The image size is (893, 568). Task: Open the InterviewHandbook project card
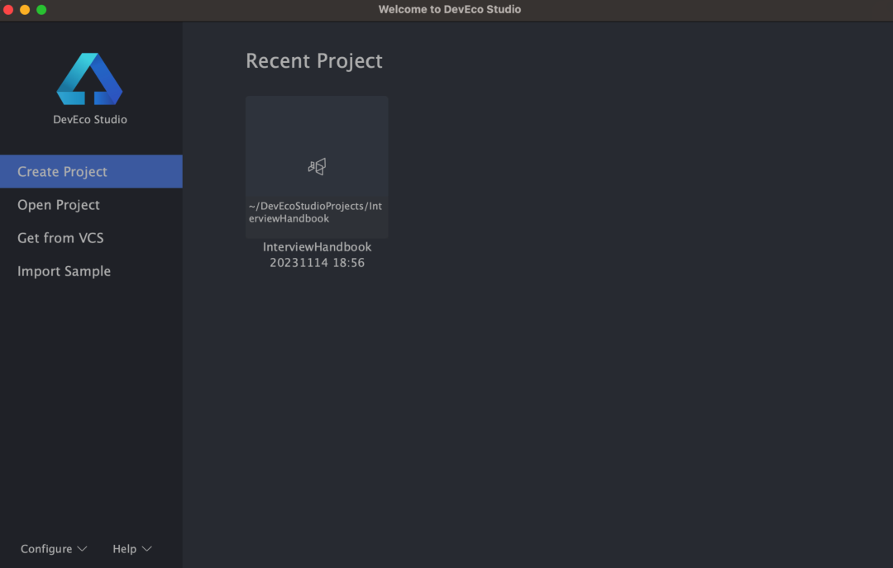[317, 167]
